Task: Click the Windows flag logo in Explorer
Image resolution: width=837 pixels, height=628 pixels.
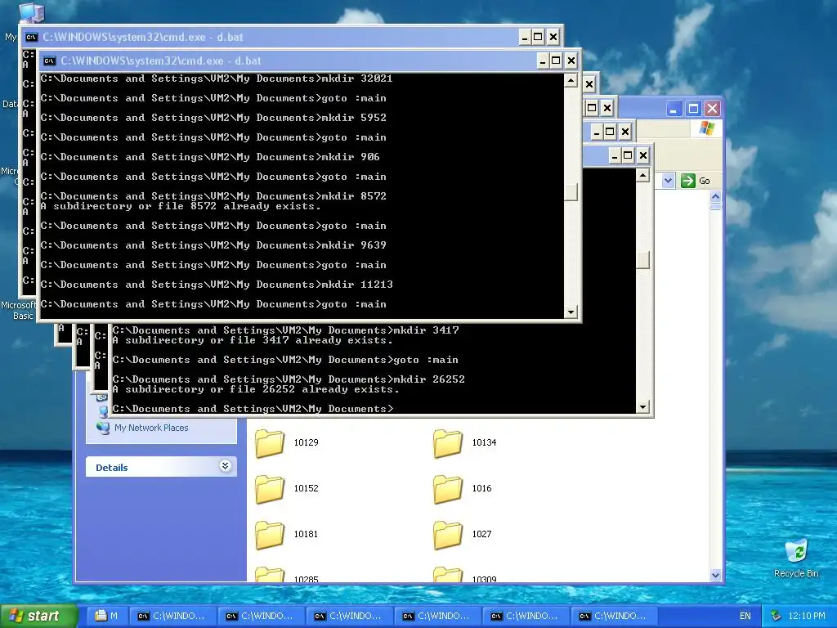Action: 707,128
